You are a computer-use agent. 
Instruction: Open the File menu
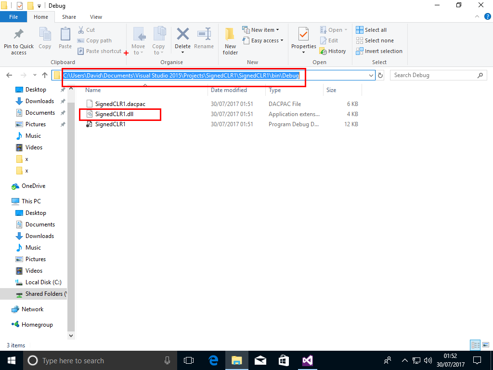coord(13,17)
